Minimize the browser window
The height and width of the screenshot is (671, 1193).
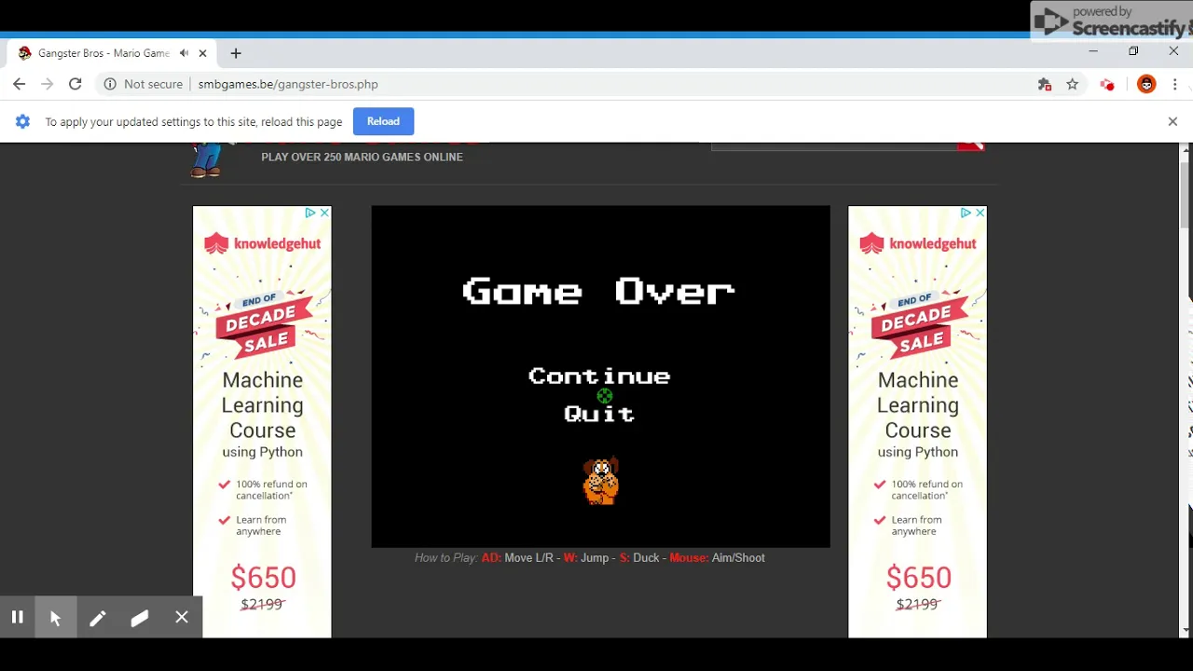tap(1093, 51)
